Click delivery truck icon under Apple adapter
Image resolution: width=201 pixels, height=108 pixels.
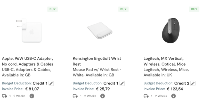(x=4, y=96)
